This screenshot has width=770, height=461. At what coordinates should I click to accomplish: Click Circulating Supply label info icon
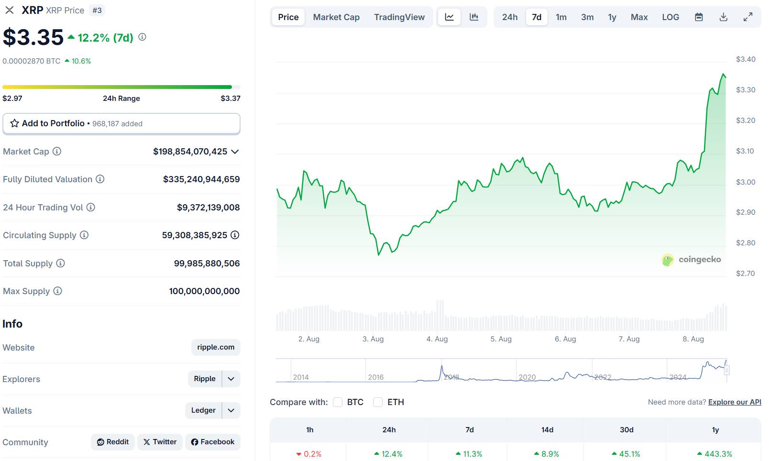coord(84,235)
